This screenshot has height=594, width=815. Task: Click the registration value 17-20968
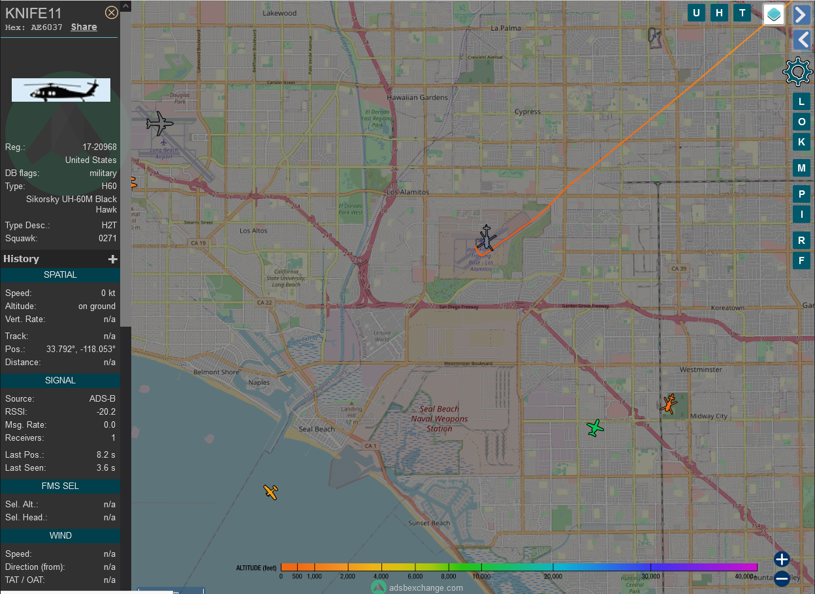click(x=100, y=147)
